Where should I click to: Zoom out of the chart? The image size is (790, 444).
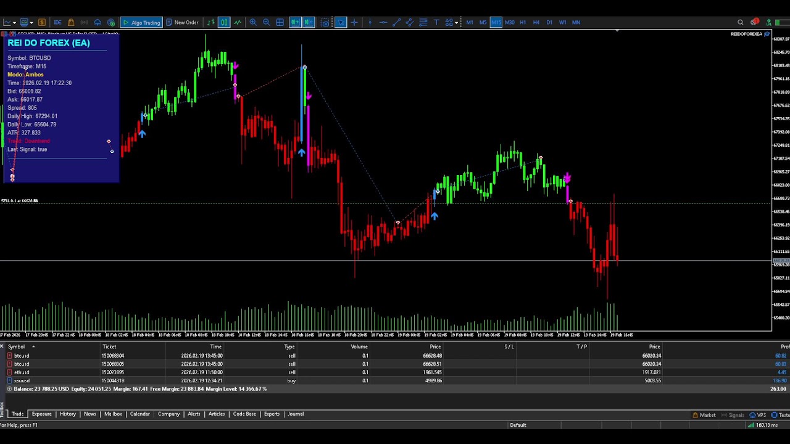266,22
